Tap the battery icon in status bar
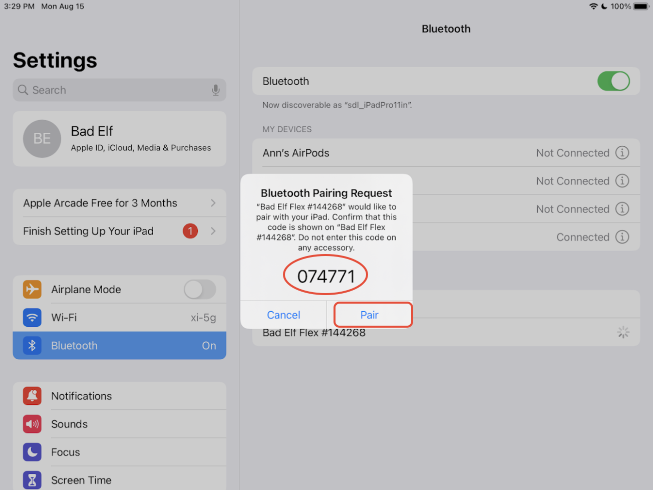Viewport: 653px width, 490px height. (641, 7)
